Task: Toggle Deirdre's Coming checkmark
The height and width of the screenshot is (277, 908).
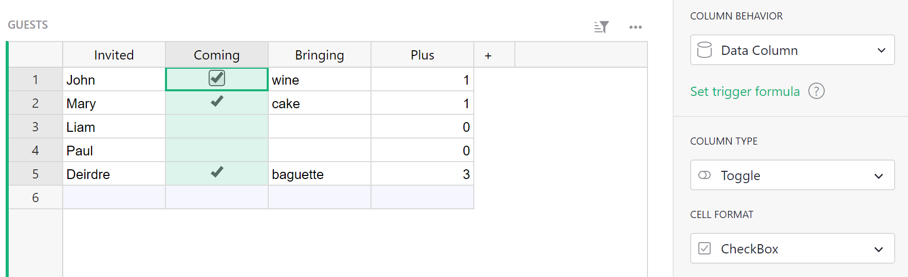Action: 217,172
